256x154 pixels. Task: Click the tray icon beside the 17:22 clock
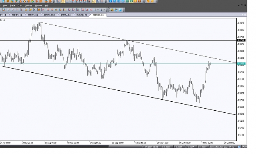[240, 147]
